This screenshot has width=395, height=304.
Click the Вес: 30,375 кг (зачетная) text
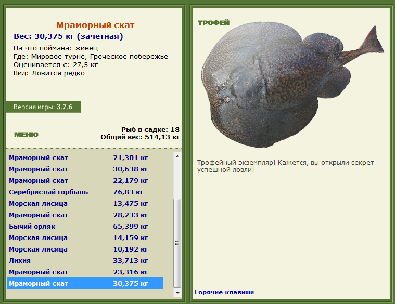click(68, 36)
